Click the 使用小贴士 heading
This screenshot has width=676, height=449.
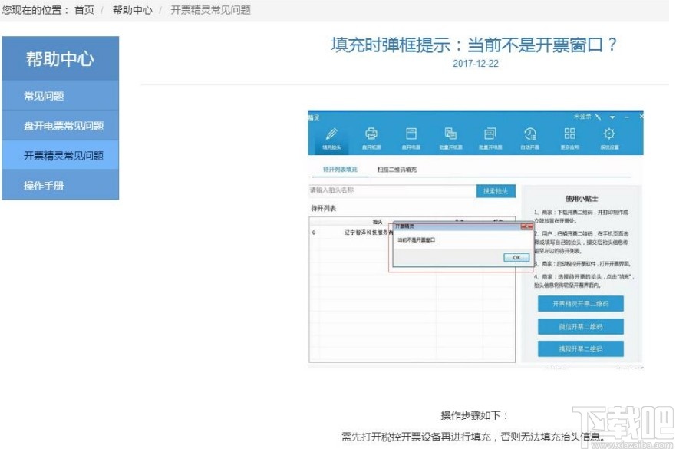coord(582,199)
